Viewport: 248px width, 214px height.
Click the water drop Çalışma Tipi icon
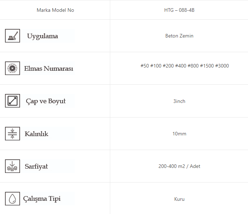13,199
